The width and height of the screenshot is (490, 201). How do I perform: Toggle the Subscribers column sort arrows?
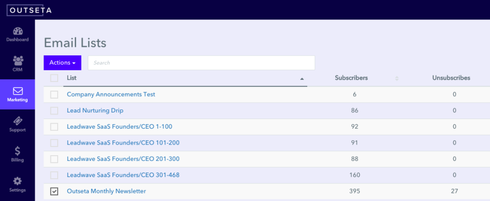pyautogui.click(x=397, y=78)
